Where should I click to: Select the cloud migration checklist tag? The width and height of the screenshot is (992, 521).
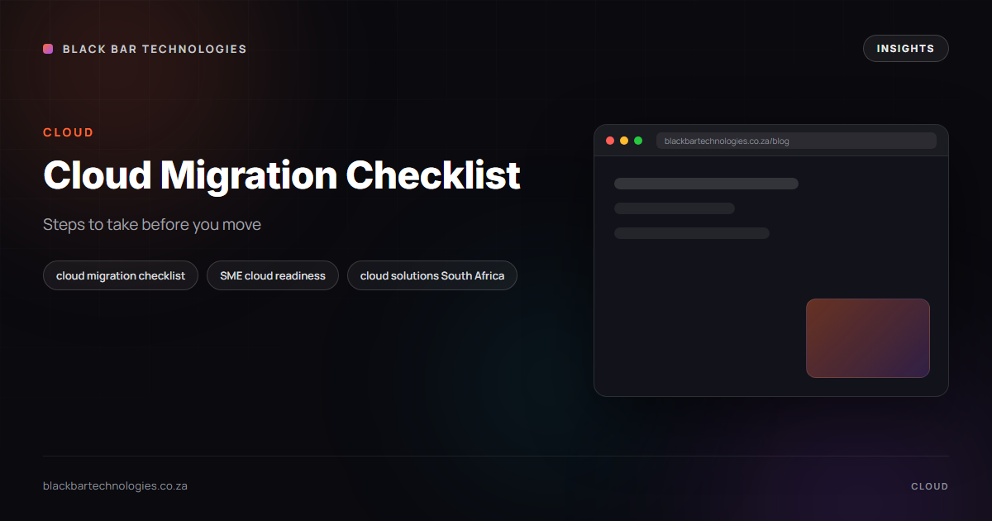pyautogui.click(x=121, y=275)
